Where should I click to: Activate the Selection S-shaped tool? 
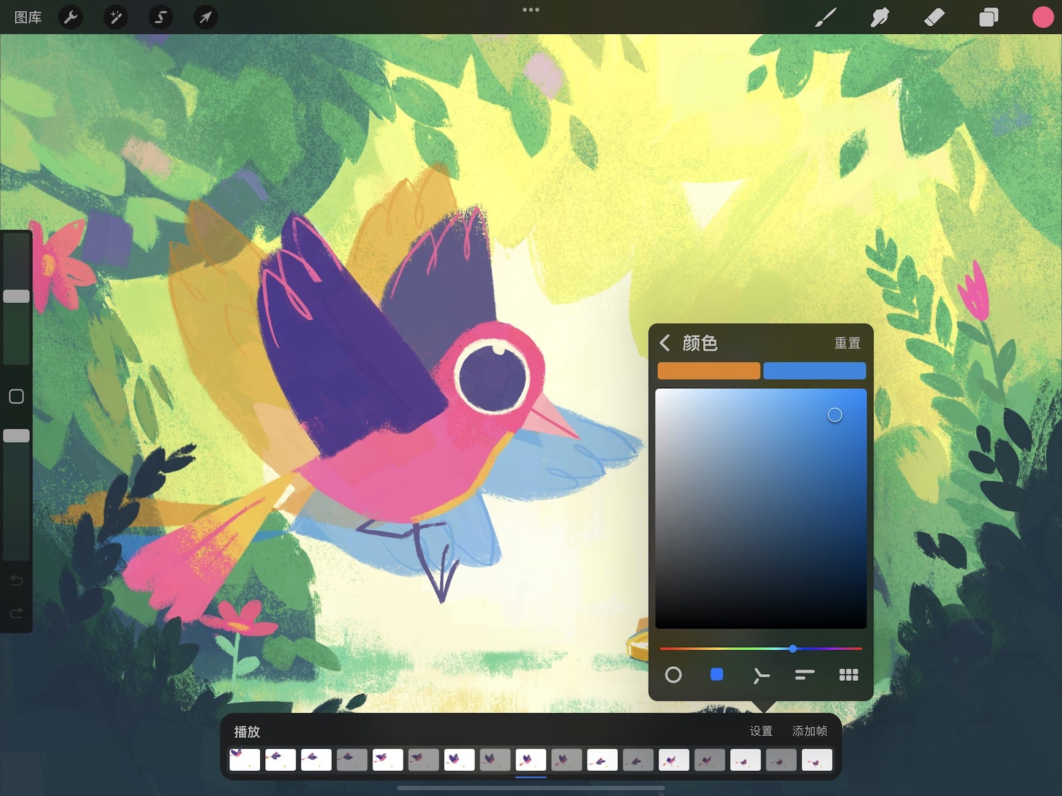point(160,17)
